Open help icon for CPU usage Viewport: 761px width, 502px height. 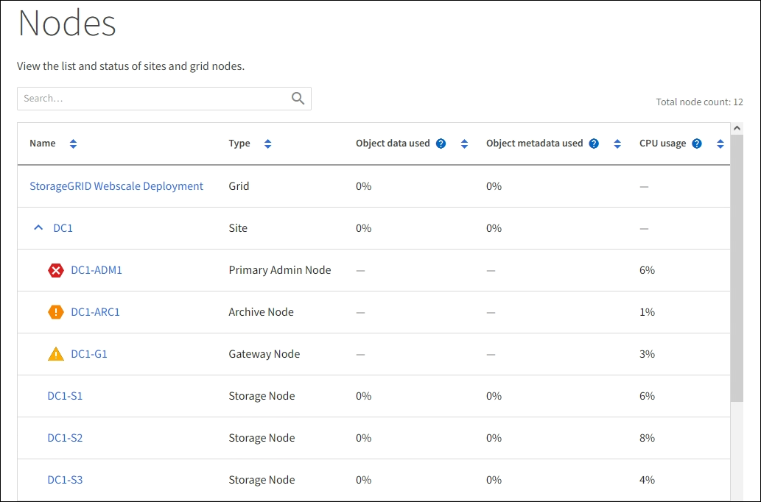click(697, 144)
